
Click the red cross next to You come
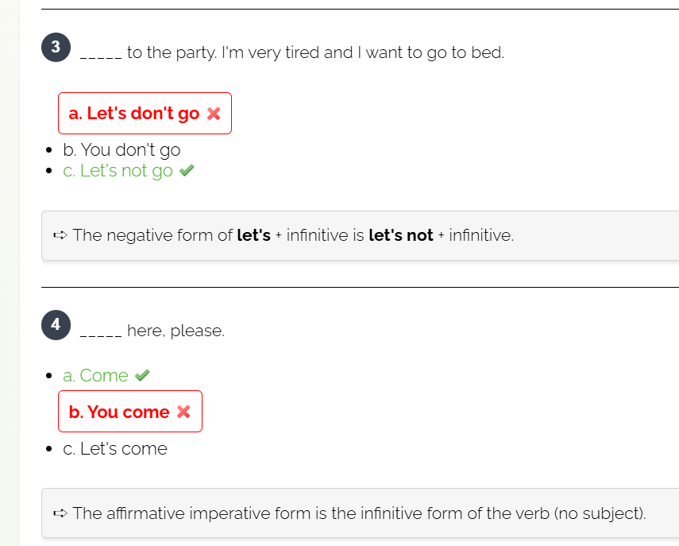pos(183,412)
